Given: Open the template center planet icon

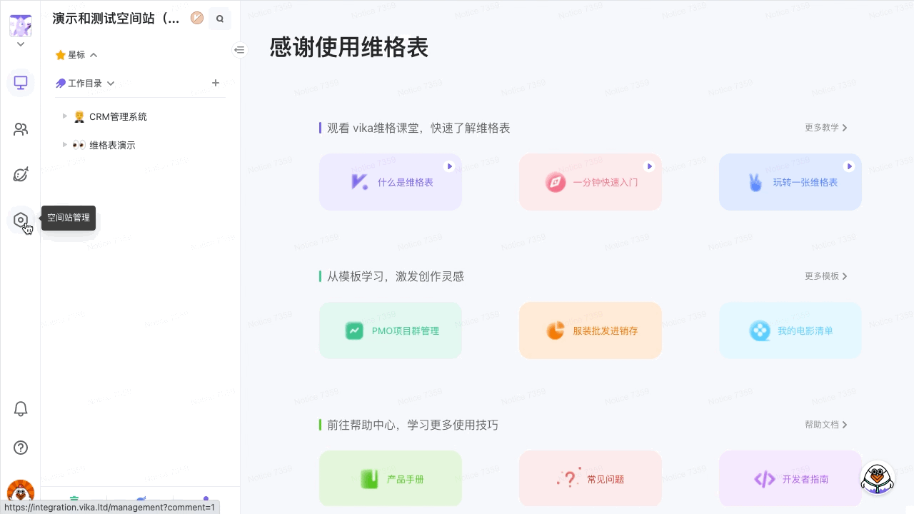Looking at the screenshot, I should pos(21,175).
